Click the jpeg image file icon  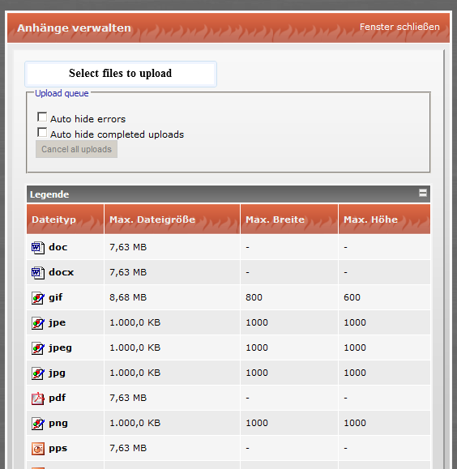click(x=38, y=348)
